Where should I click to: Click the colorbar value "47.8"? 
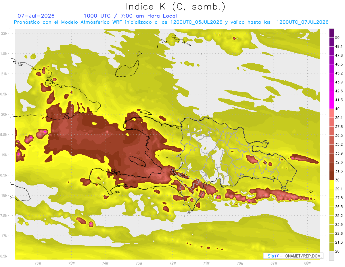(x=339, y=55)
